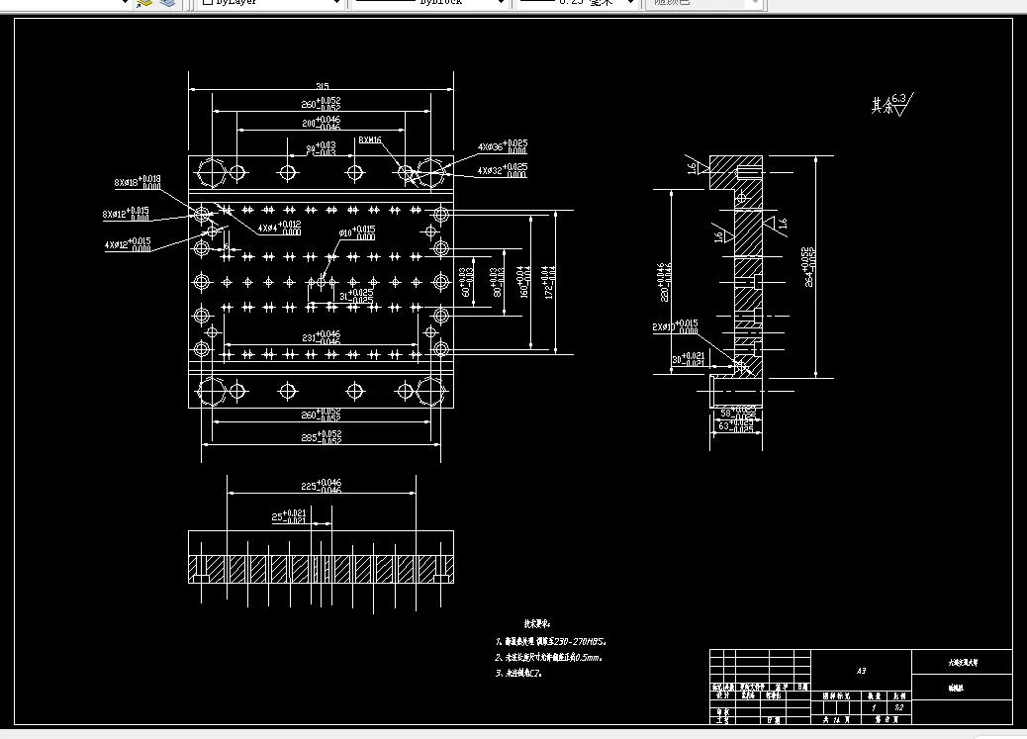The image size is (1027, 739).
Task: Click the 8XM16 thread callout
Action: coord(369,140)
